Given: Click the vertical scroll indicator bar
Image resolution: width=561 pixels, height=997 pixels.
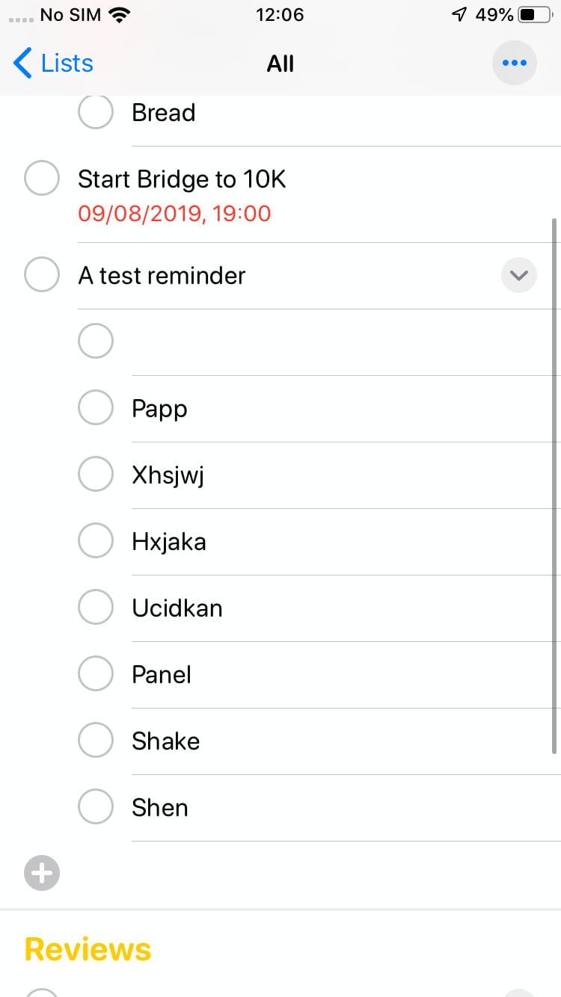Looking at the screenshot, I should tap(554, 486).
